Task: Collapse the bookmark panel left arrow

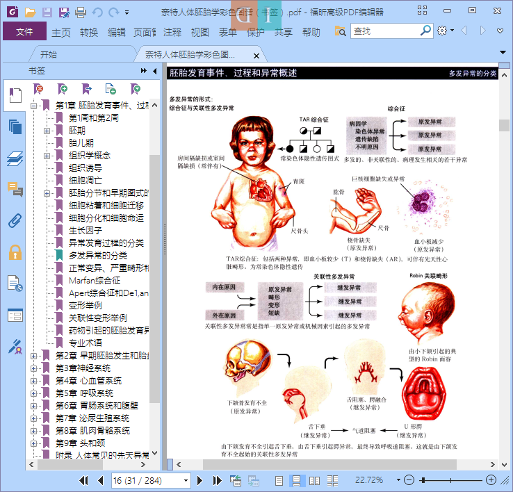Action: click(155, 71)
